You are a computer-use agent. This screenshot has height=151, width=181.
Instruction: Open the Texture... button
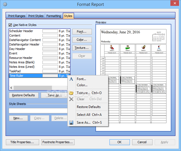pyautogui.click(x=82, y=48)
